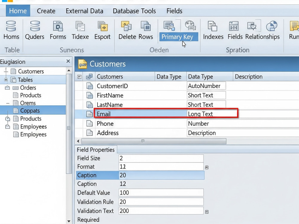The height and width of the screenshot is (224, 299).
Task: Click the Address row icon
Action: tap(89, 133)
